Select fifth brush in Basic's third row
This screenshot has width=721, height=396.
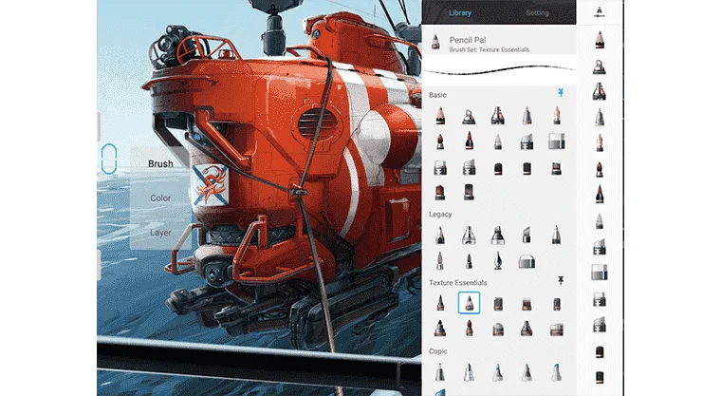pyautogui.click(x=557, y=168)
